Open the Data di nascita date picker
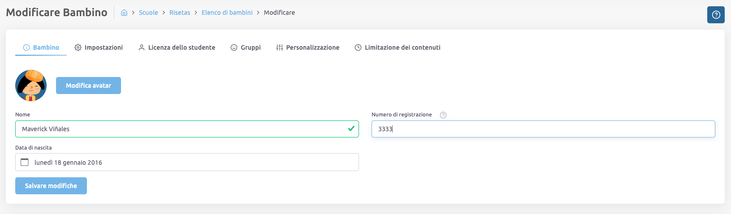The width and height of the screenshot is (731, 214). click(187, 162)
